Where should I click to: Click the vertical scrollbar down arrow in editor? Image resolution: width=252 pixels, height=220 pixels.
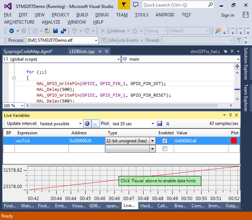[237, 99]
